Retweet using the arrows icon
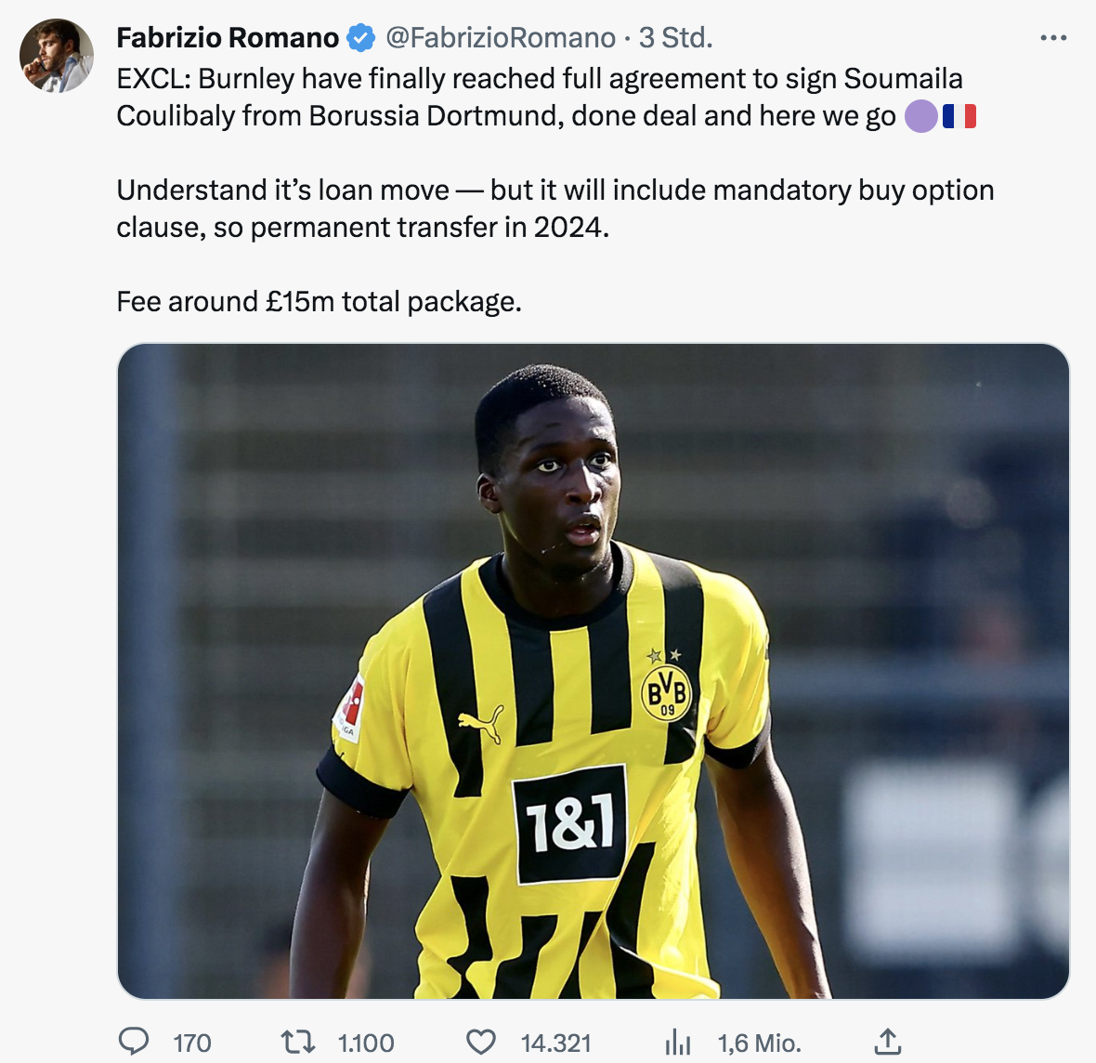Image resolution: width=1096 pixels, height=1063 pixels. 298,1042
